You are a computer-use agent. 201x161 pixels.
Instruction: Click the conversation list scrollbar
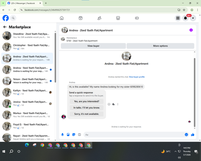click(x=55, y=58)
